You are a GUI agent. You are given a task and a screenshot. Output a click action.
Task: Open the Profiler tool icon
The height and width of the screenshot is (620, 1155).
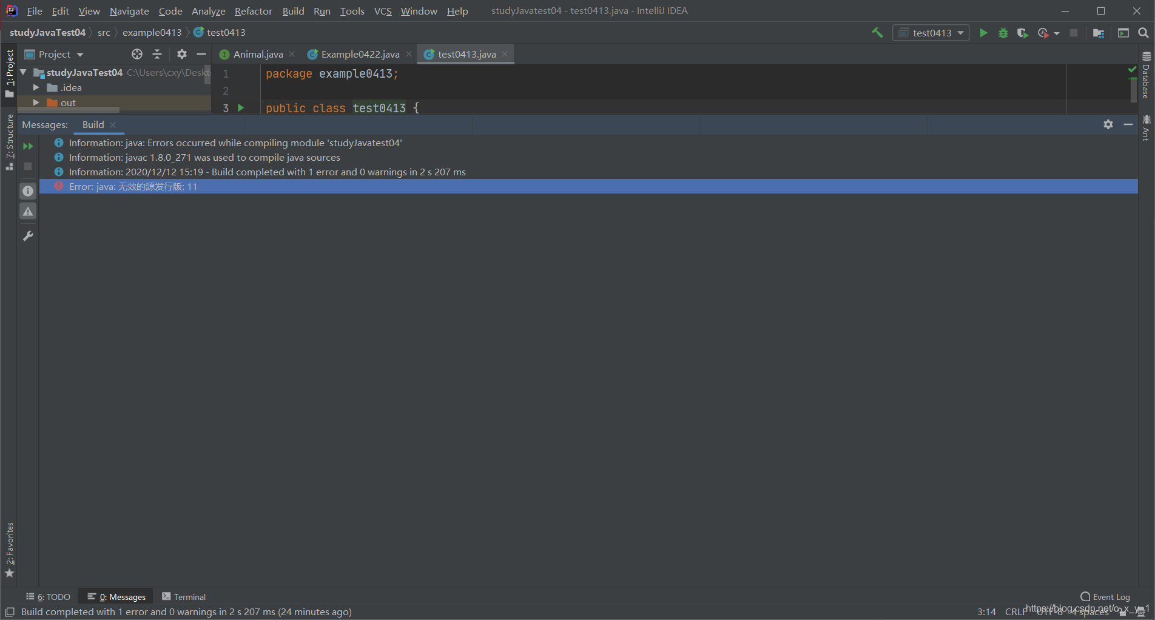tap(1044, 33)
